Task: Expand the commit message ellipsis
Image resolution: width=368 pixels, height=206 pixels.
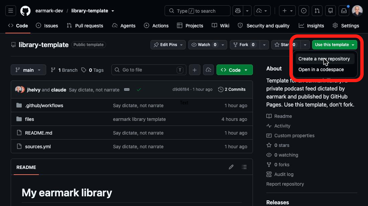Action: 127,89
